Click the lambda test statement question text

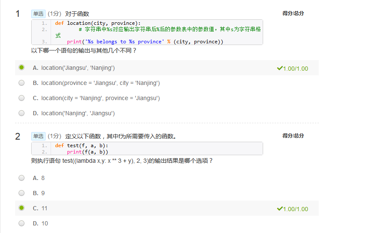pos(121,161)
